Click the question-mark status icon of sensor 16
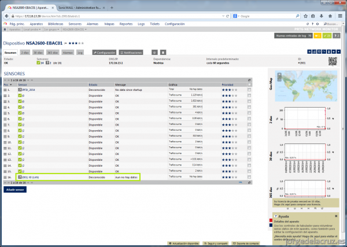Viewport: 347px width, 247px height. (20, 177)
